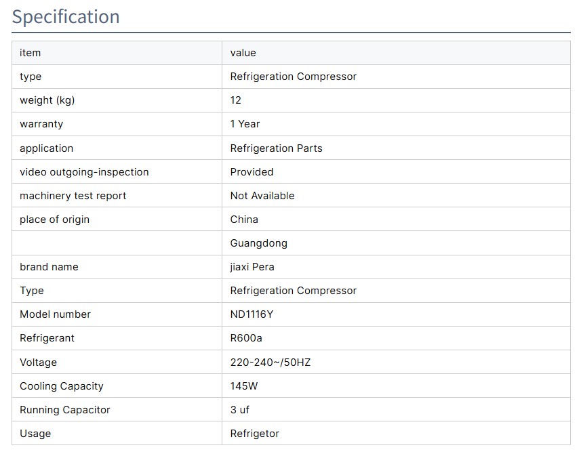Viewport: 581px width, 456px height.
Task: Select the Not Available test report value
Action: tap(262, 196)
